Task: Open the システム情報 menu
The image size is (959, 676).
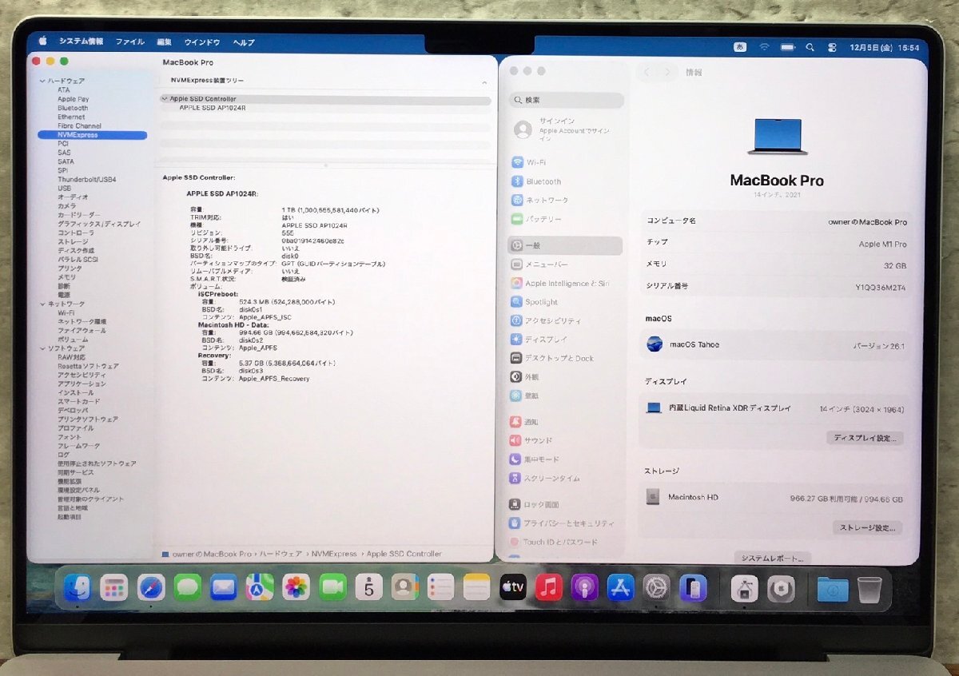Action: [x=81, y=42]
